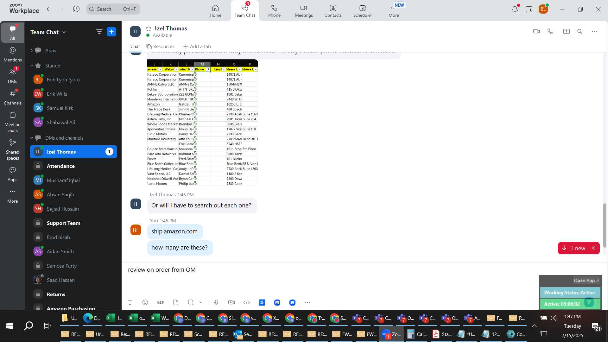
Task: Open Shared spaces in sidebar
Action: tap(12, 149)
